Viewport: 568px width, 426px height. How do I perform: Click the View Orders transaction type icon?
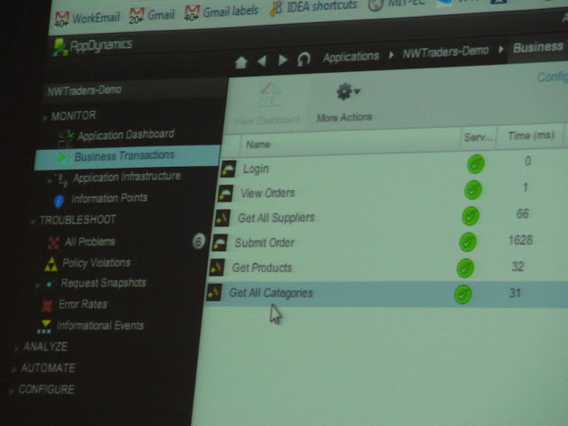[x=225, y=193]
